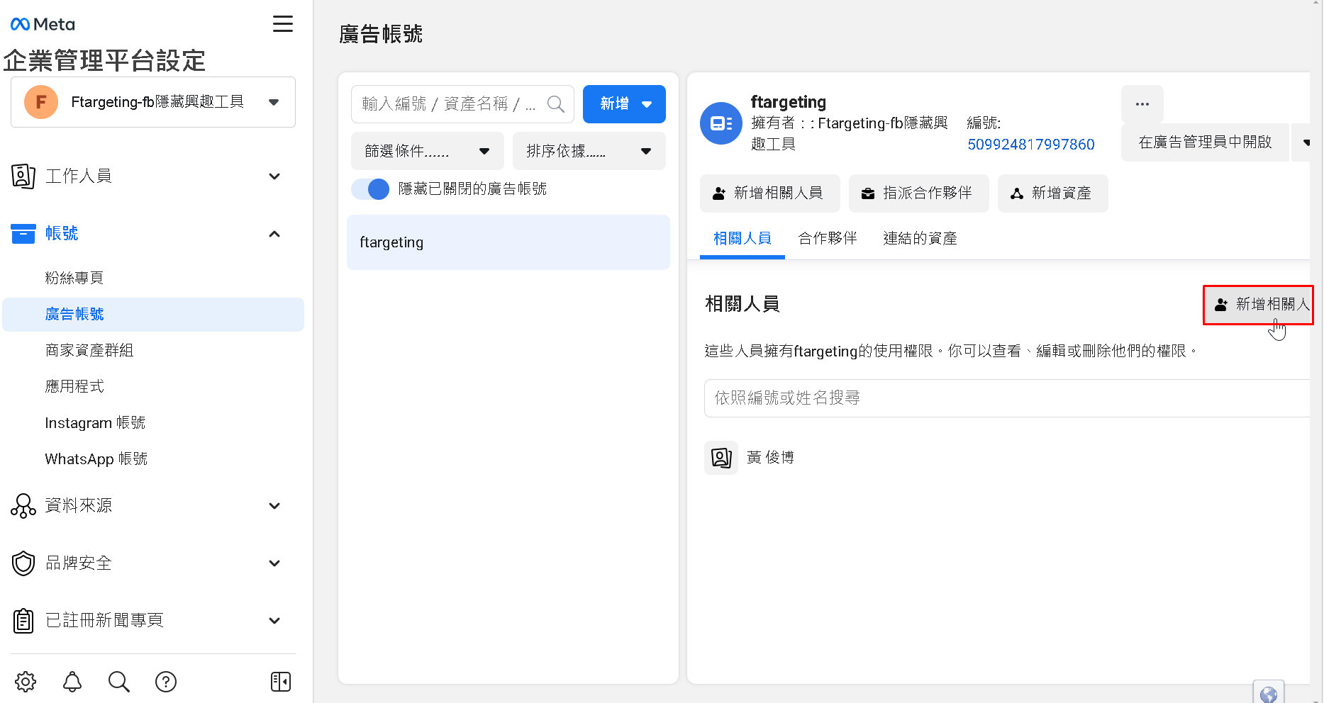1324x703 pixels.
Task: Click highlighted 新增相關人 button at right
Action: [x=1258, y=305]
